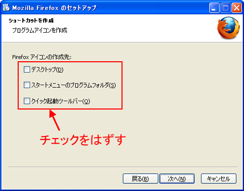
Task: Click the Mozilla Firefox のセットアップ title text
Action: (54, 8)
